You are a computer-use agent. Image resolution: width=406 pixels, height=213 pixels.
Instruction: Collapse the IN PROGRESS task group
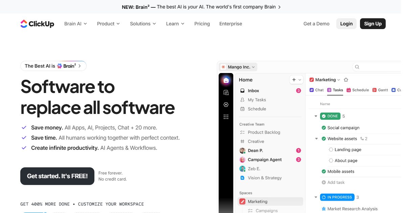[x=316, y=197]
